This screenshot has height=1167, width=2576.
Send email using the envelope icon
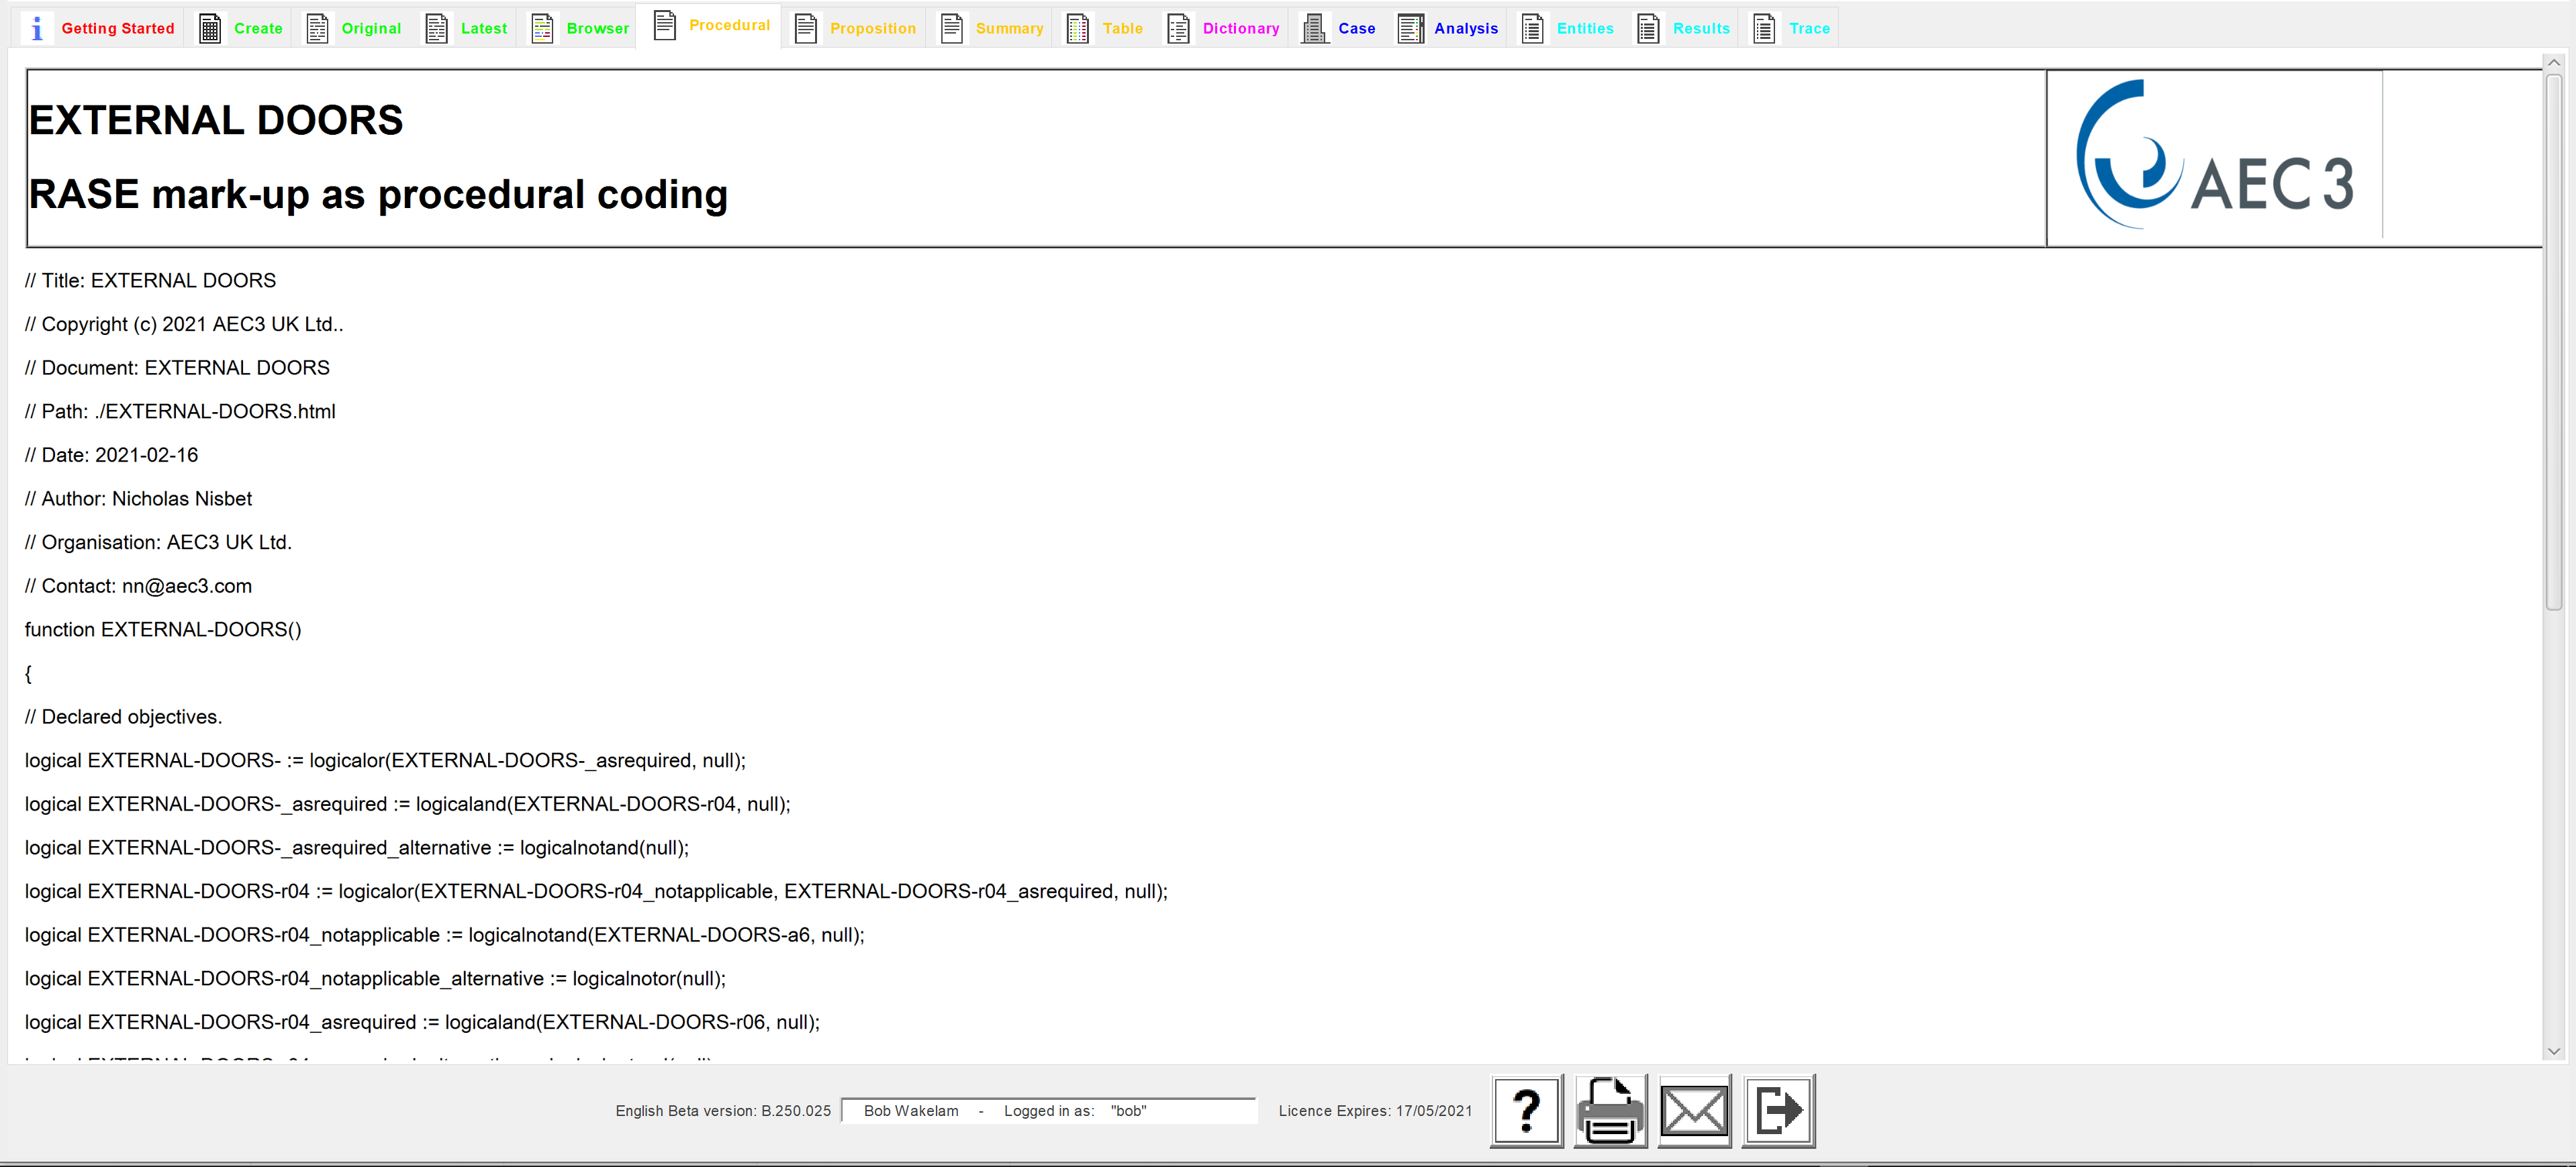[1694, 1110]
